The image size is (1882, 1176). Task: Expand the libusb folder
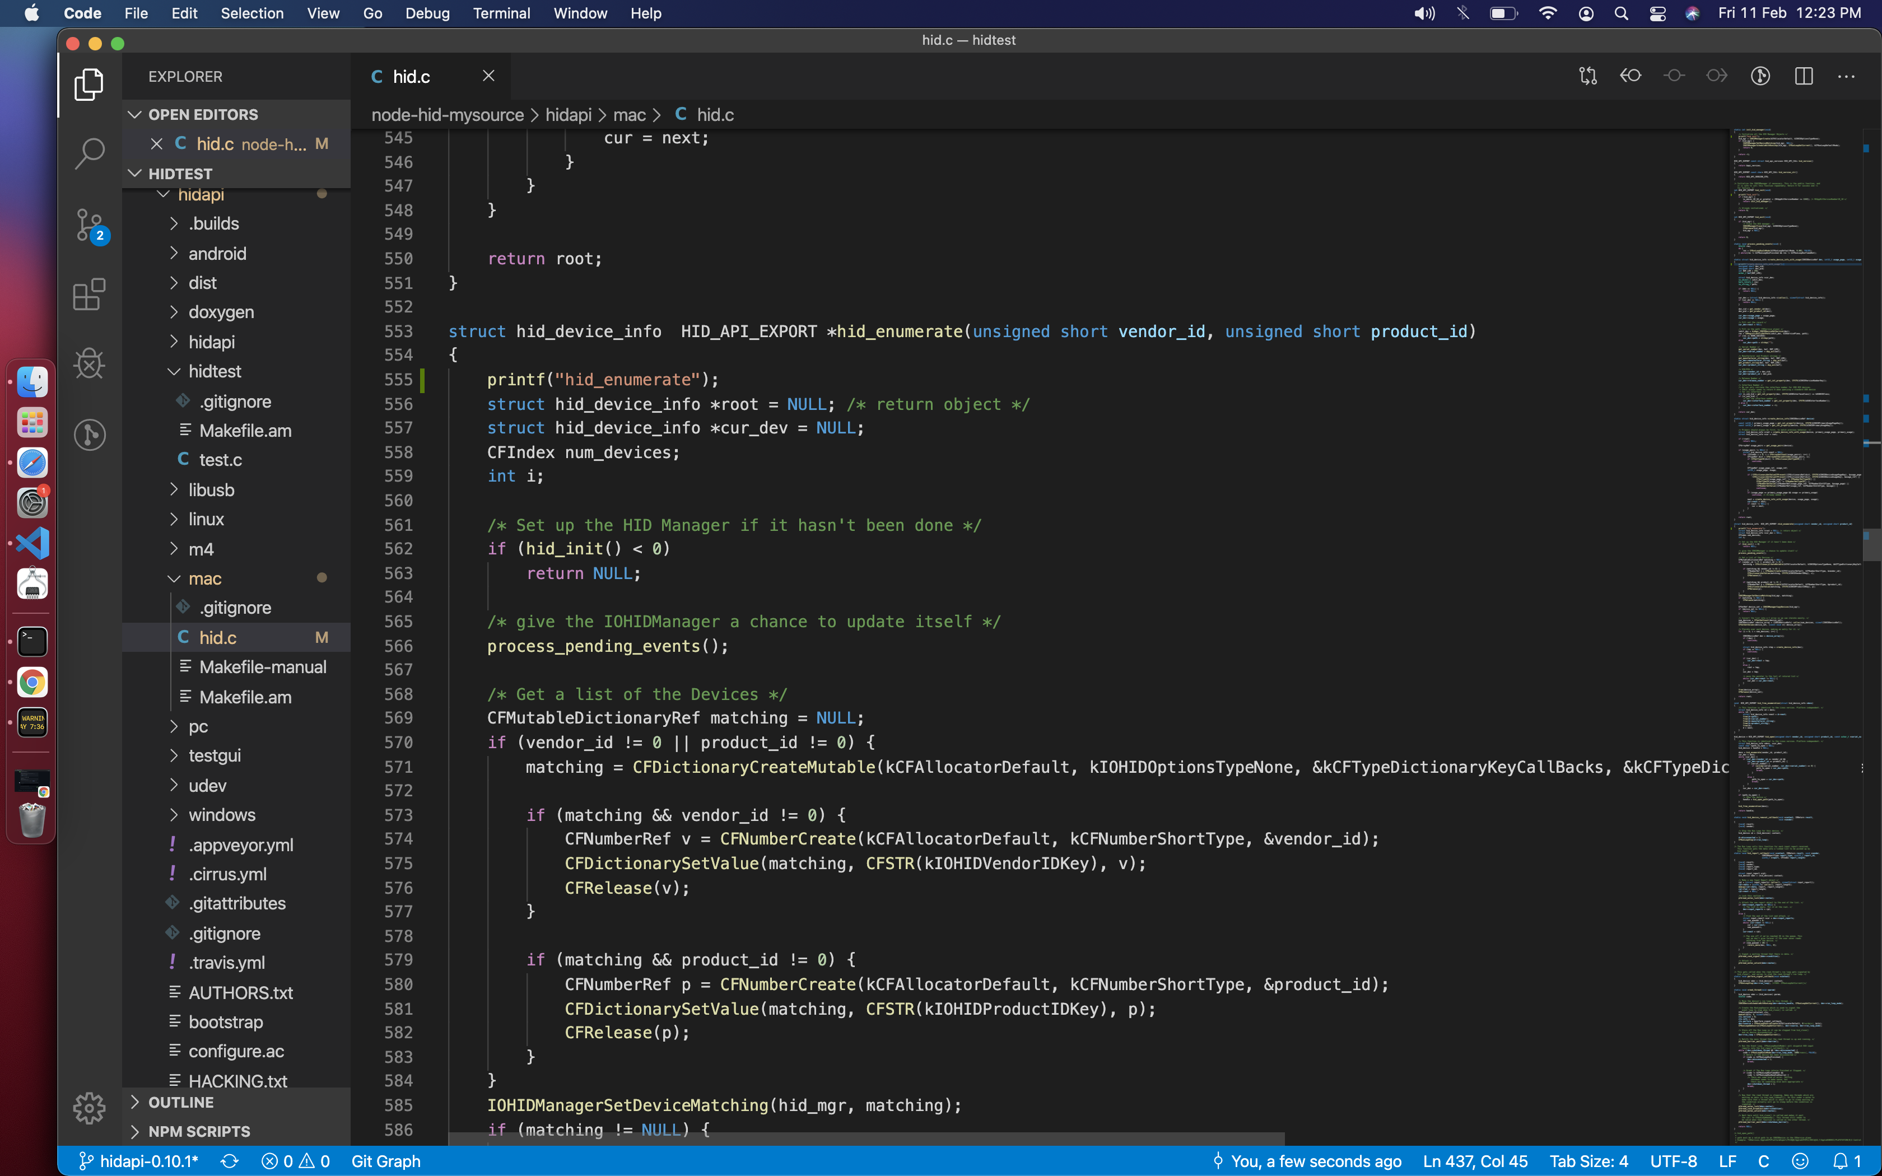pos(211,490)
